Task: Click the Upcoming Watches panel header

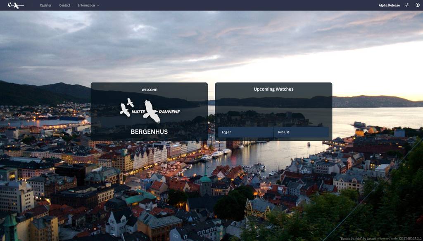Action: pyautogui.click(x=273, y=89)
